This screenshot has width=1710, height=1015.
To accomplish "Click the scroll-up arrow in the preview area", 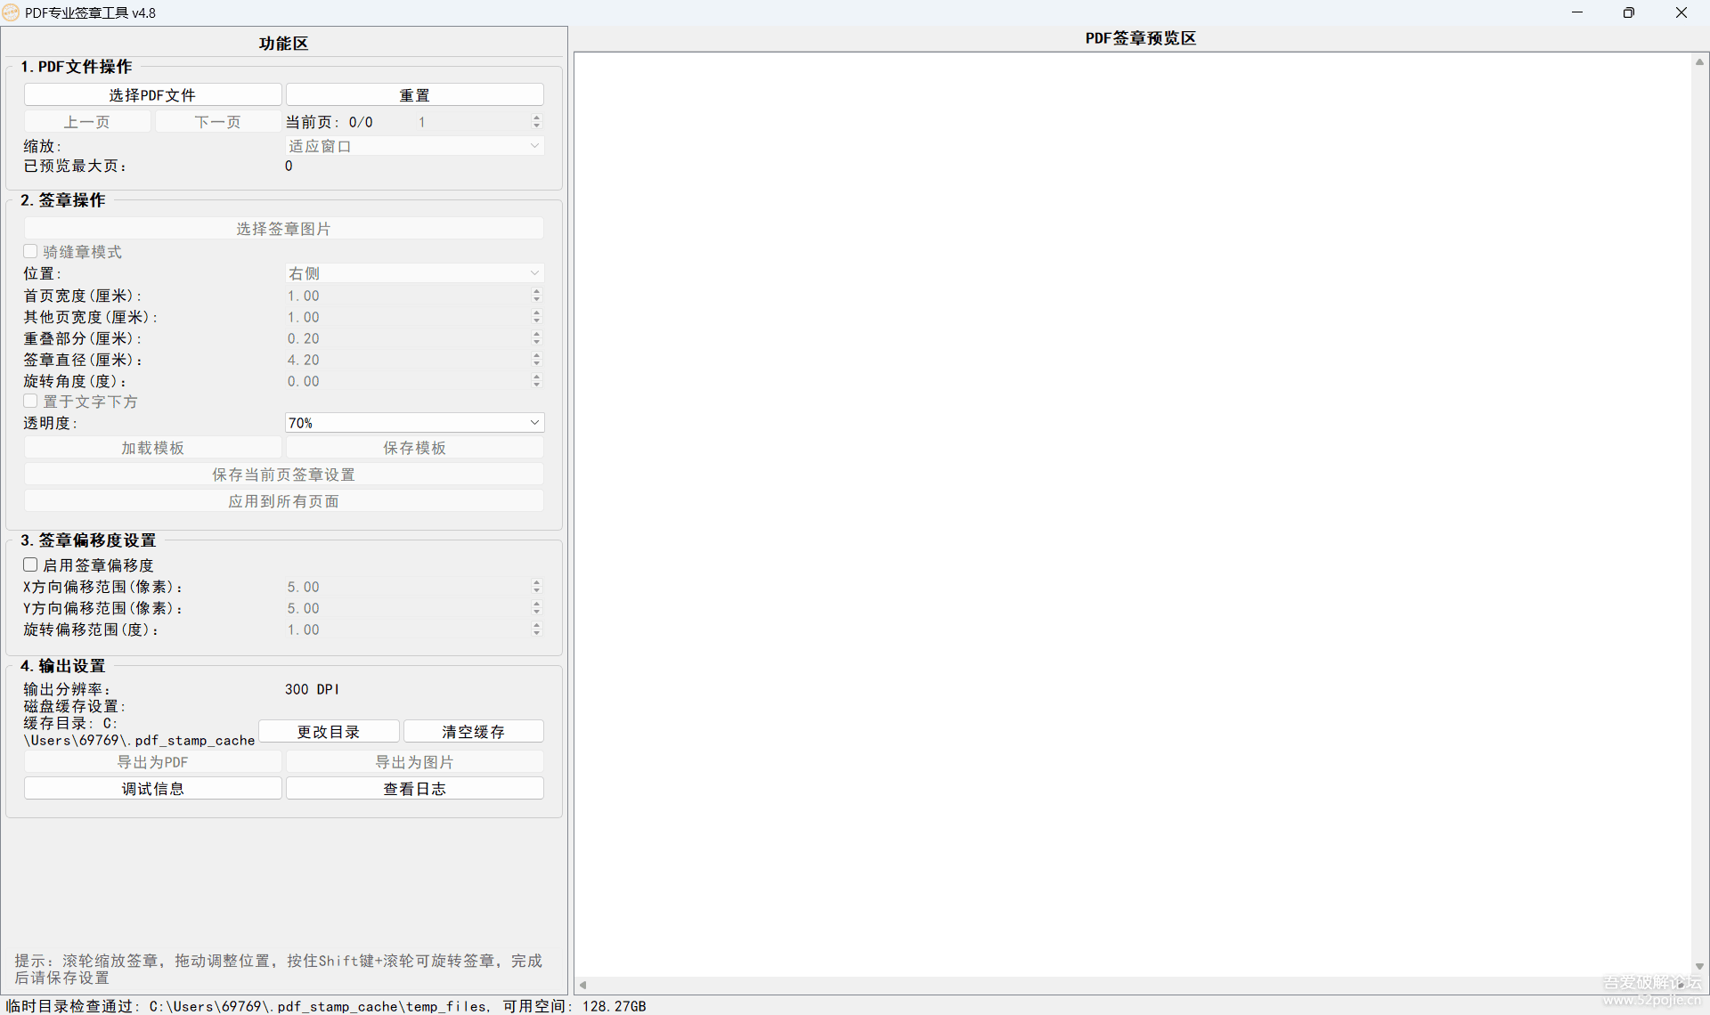I will (1699, 62).
